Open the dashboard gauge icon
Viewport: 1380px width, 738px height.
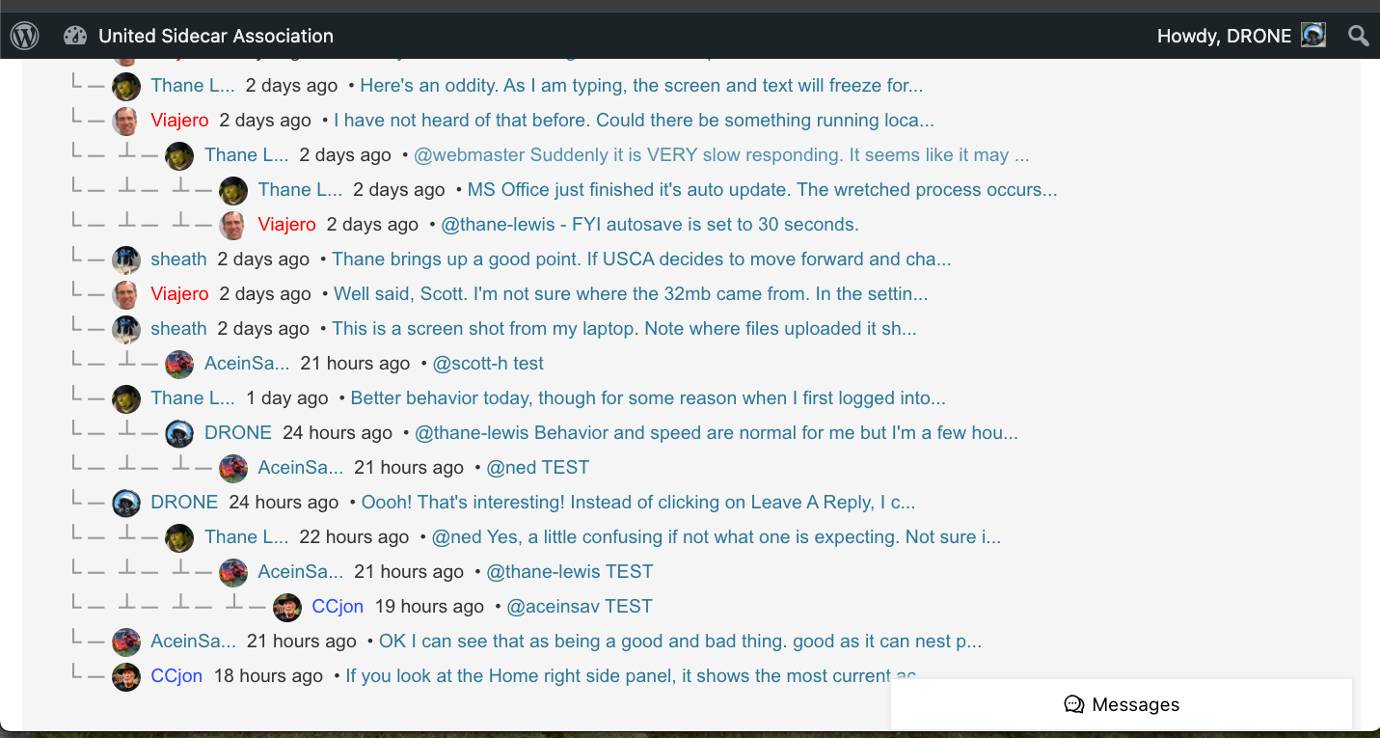[x=75, y=36]
